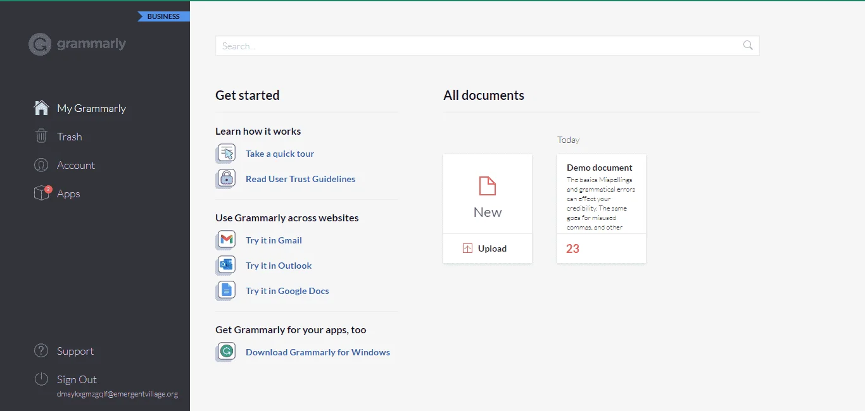Create a New document
Screen dimensions: 865x411
pyautogui.click(x=488, y=194)
